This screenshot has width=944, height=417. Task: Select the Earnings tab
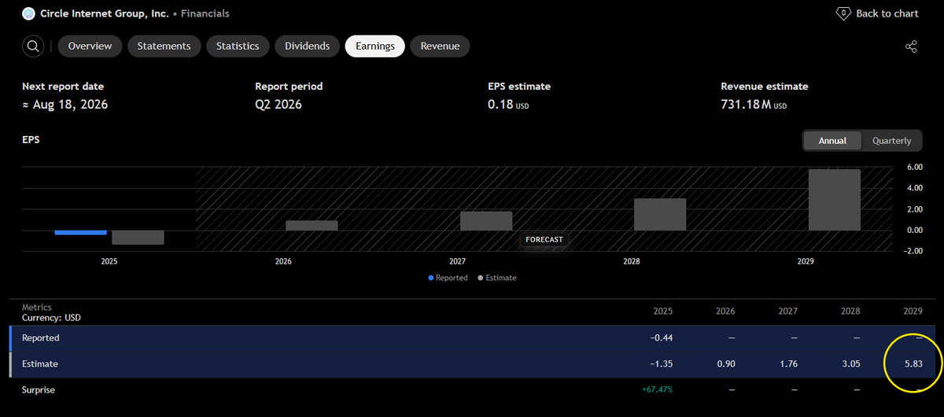[375, 46]
